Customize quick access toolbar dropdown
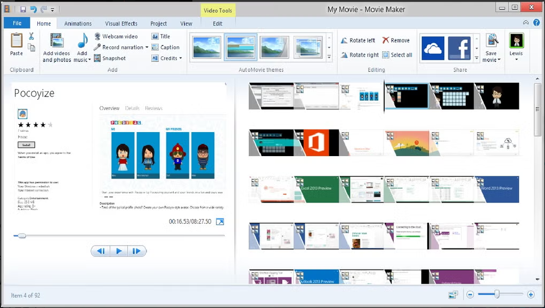This screenshot has width=545, height=308. 53,10
